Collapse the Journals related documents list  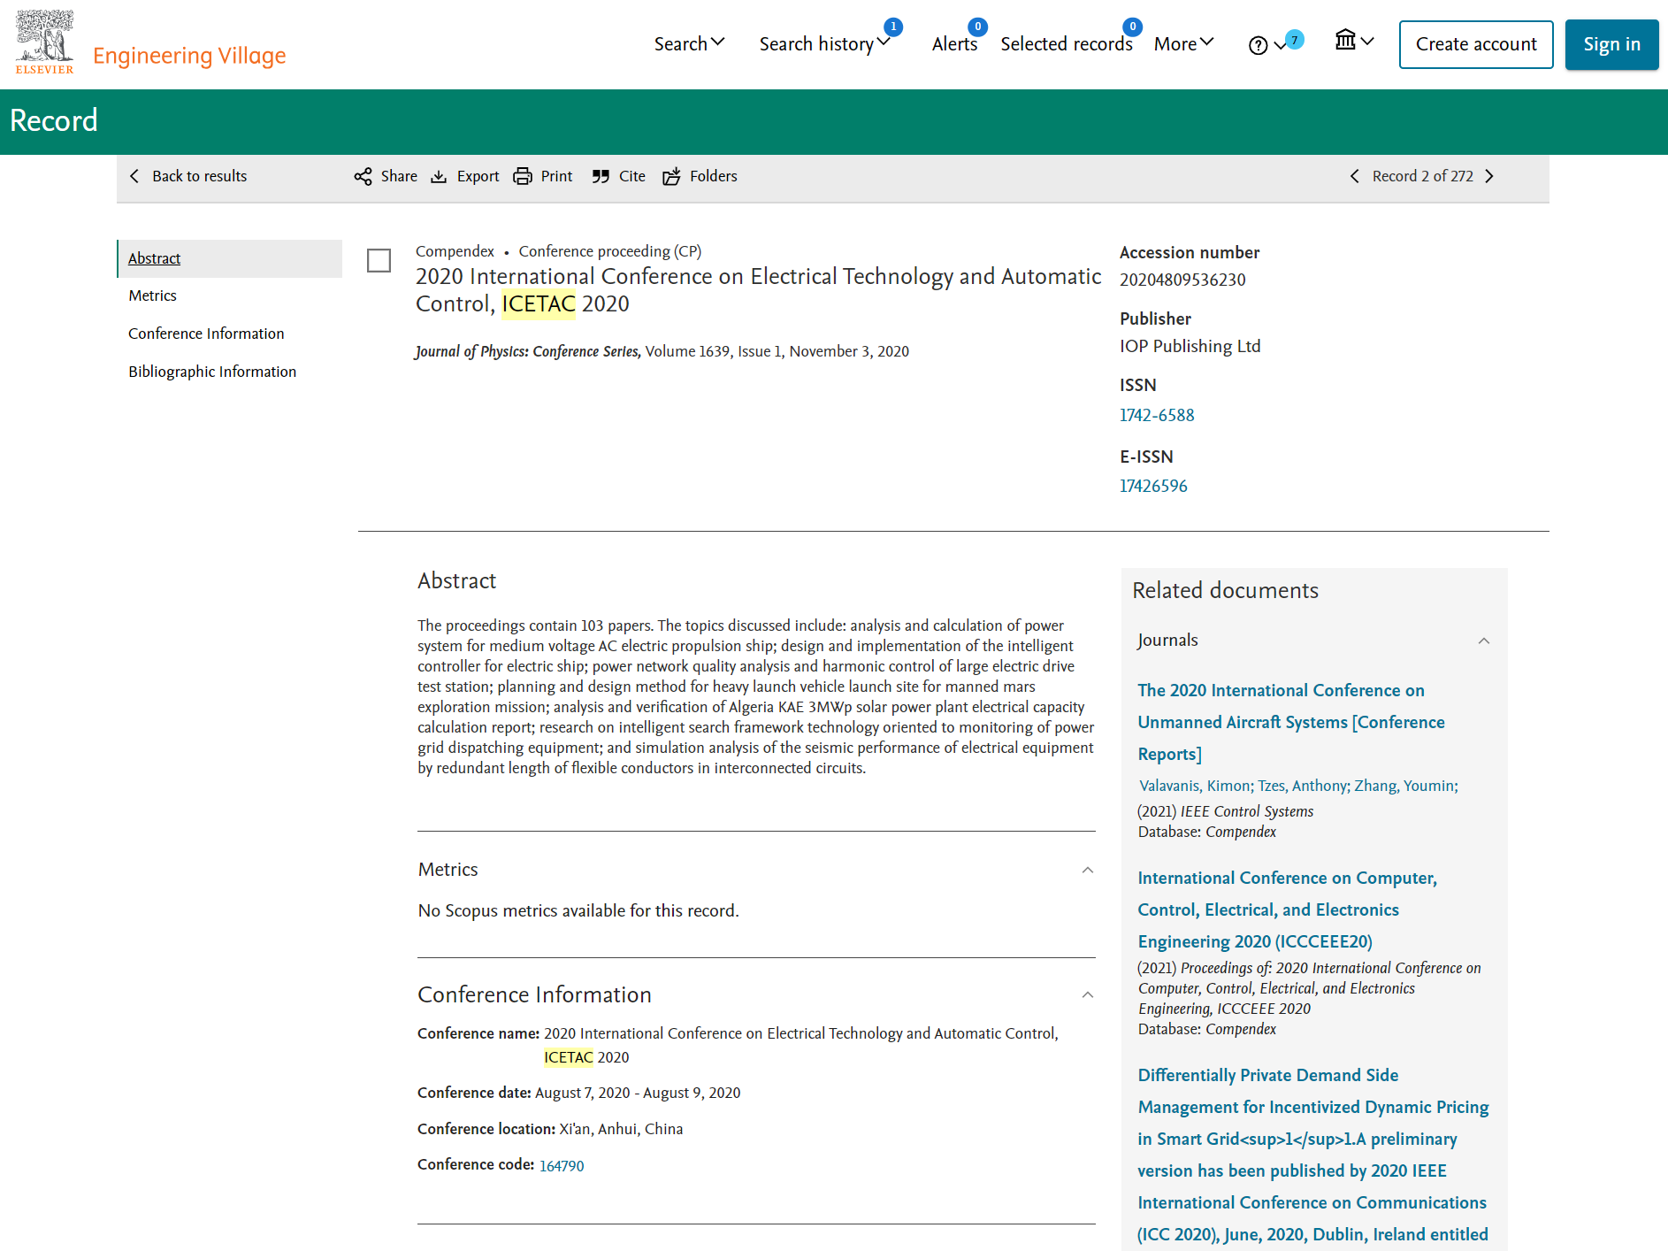(x=1484, y=641)
